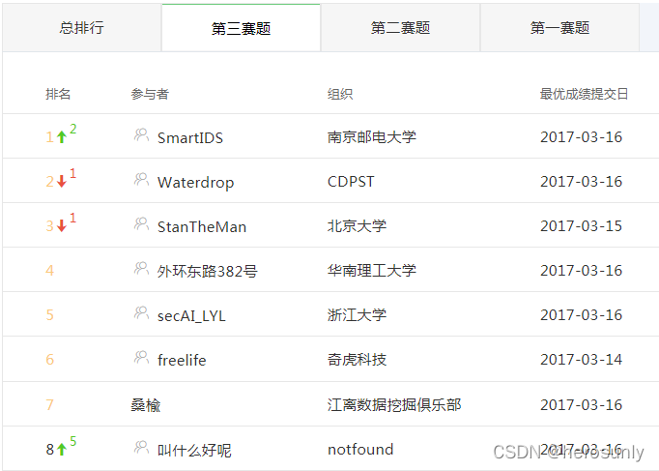
Task: Click the 参与者 column header
Action: click(x=150, y=94)
